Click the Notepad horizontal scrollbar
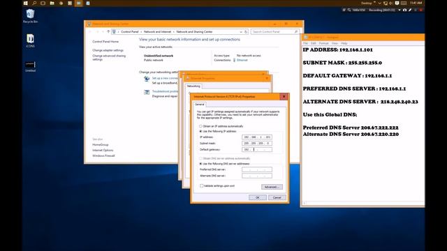 click(363, 203)
